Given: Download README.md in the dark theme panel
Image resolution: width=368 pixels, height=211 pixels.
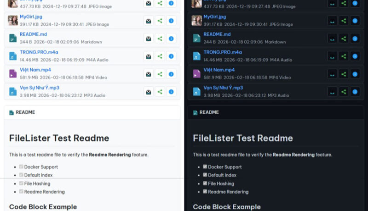Looking at the screenshot, I should tap(332, 39).
